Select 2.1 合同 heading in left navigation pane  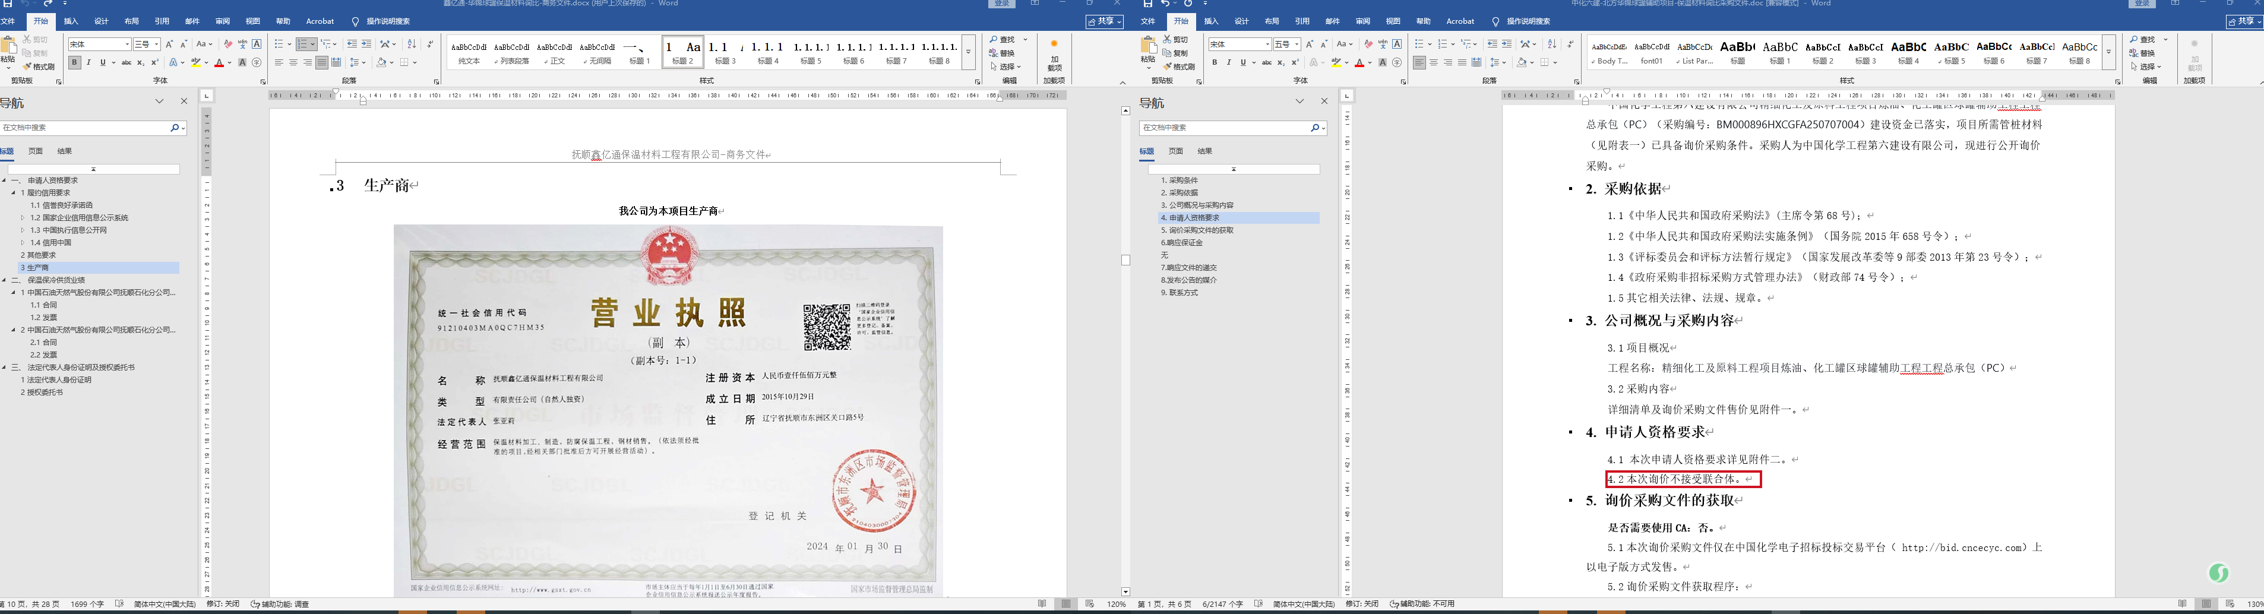[43, 343]
